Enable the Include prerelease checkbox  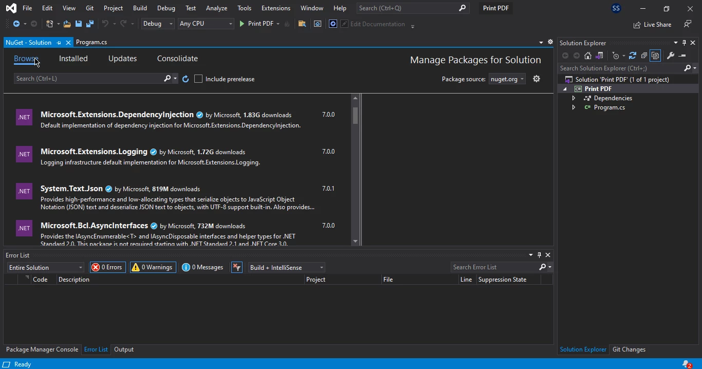click(x=198, y=79)
